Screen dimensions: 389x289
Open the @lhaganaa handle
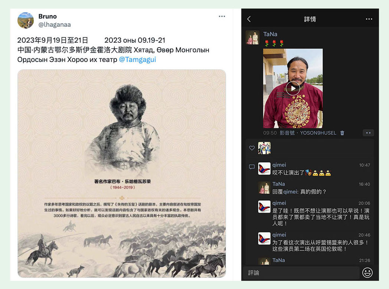pyautogui.click(x=55, y=24)
